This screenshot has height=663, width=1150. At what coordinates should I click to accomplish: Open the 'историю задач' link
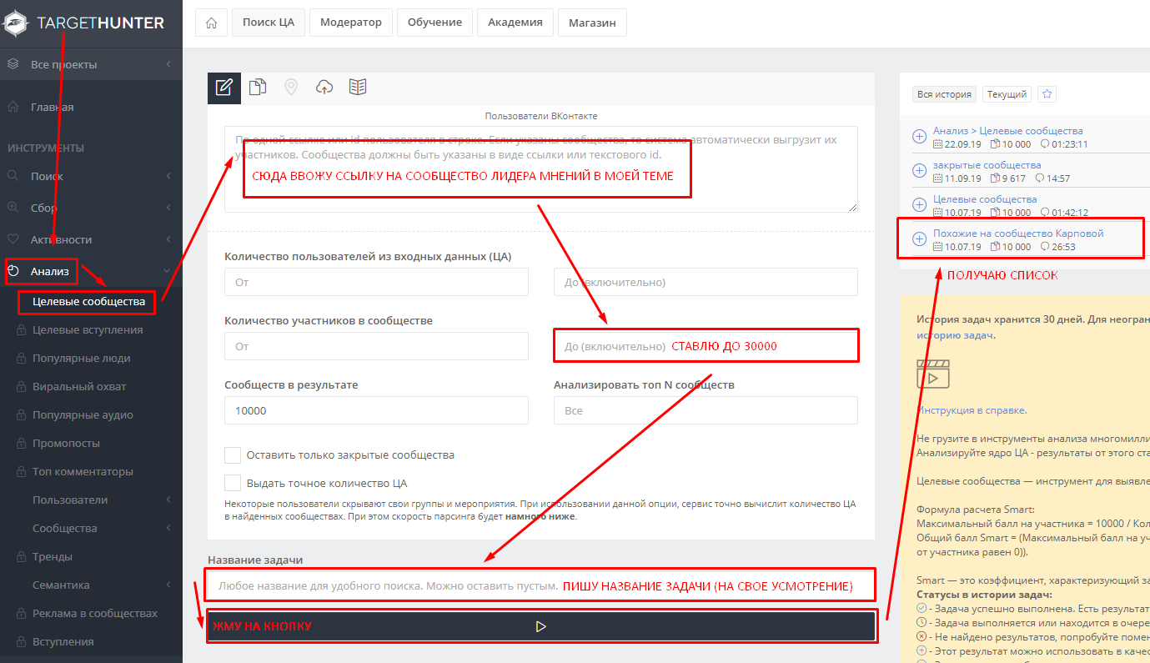click(955, 334)
